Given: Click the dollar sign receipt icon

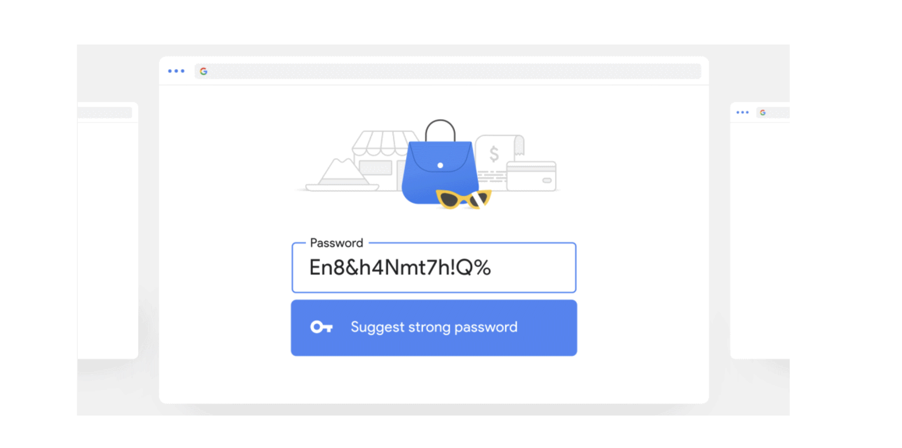Looking at the screenshot, I should [x=494, y=154].
